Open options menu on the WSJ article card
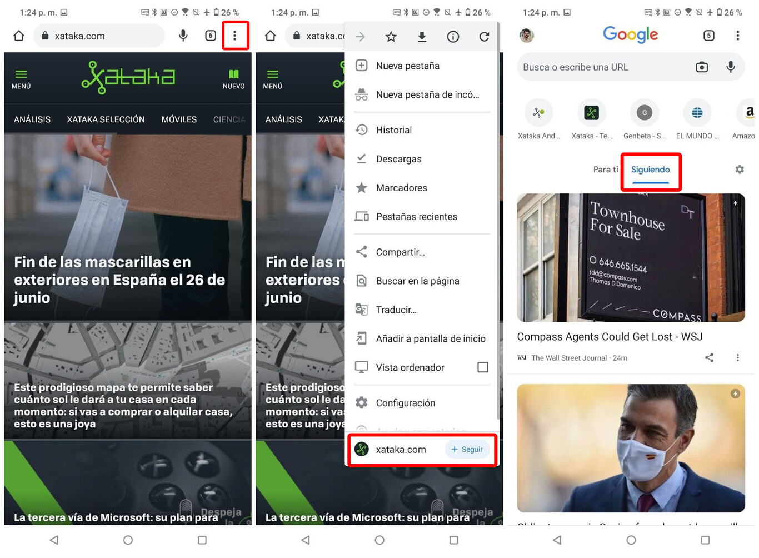 pyautogui.click(x=738, y=357)
